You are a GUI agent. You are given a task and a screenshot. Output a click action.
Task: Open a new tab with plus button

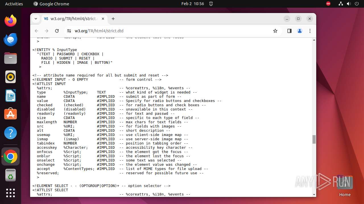coord(113,19)
